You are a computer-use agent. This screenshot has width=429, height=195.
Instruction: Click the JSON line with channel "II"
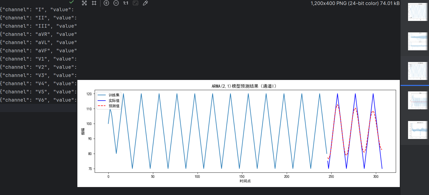[x=38, y=18]
